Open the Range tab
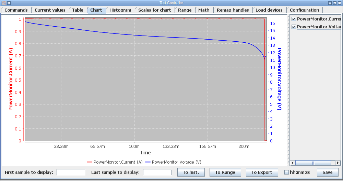 pos(185,10)
